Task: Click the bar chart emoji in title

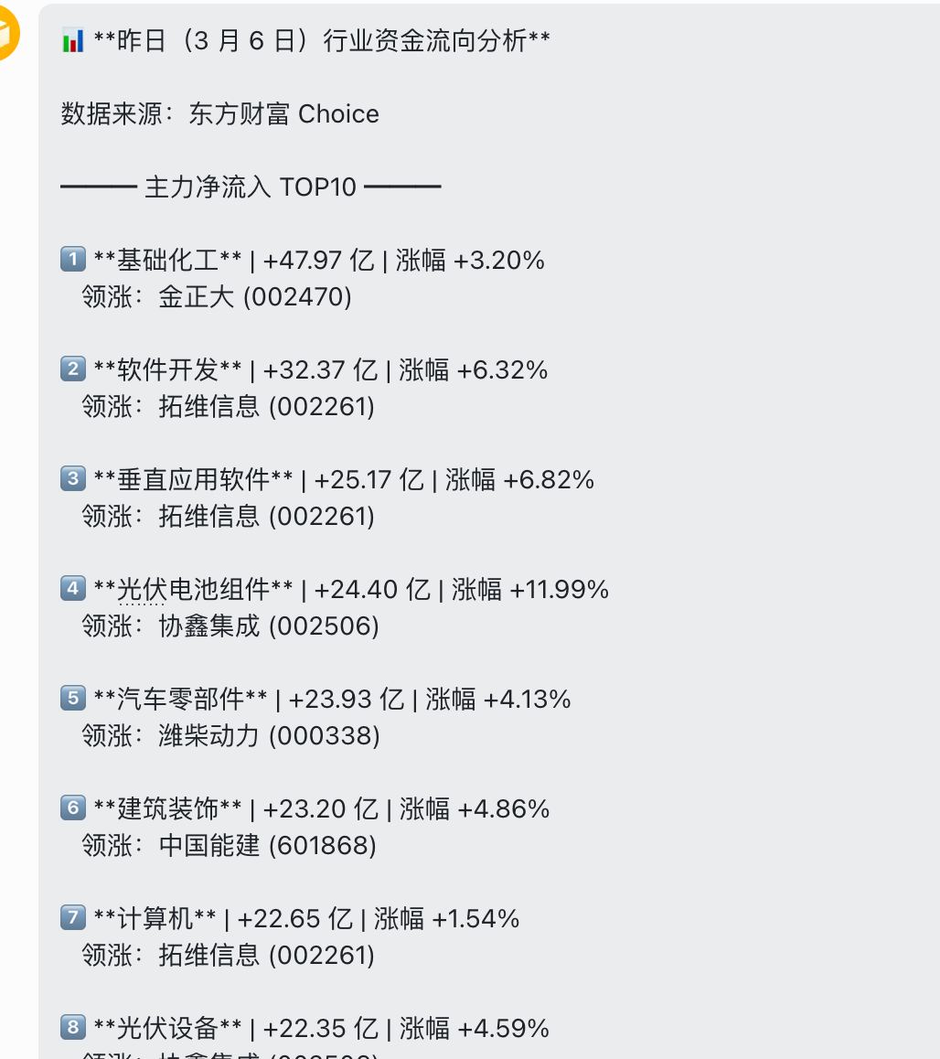Action: click(73, 40)
